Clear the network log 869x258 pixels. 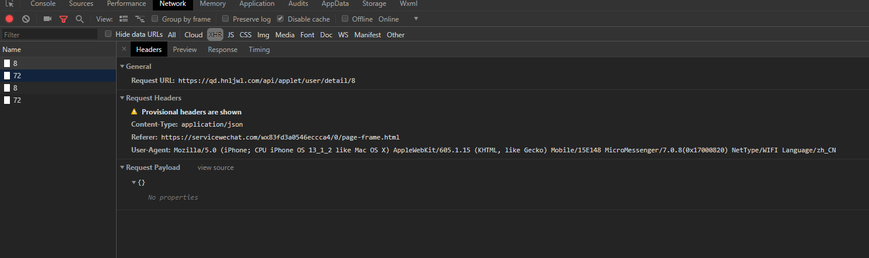click(x=26, y=19)
